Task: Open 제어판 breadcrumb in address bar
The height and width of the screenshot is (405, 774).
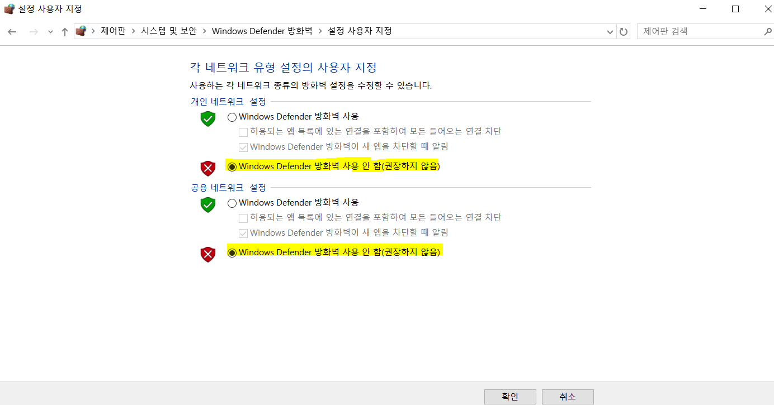Action: 113,31
